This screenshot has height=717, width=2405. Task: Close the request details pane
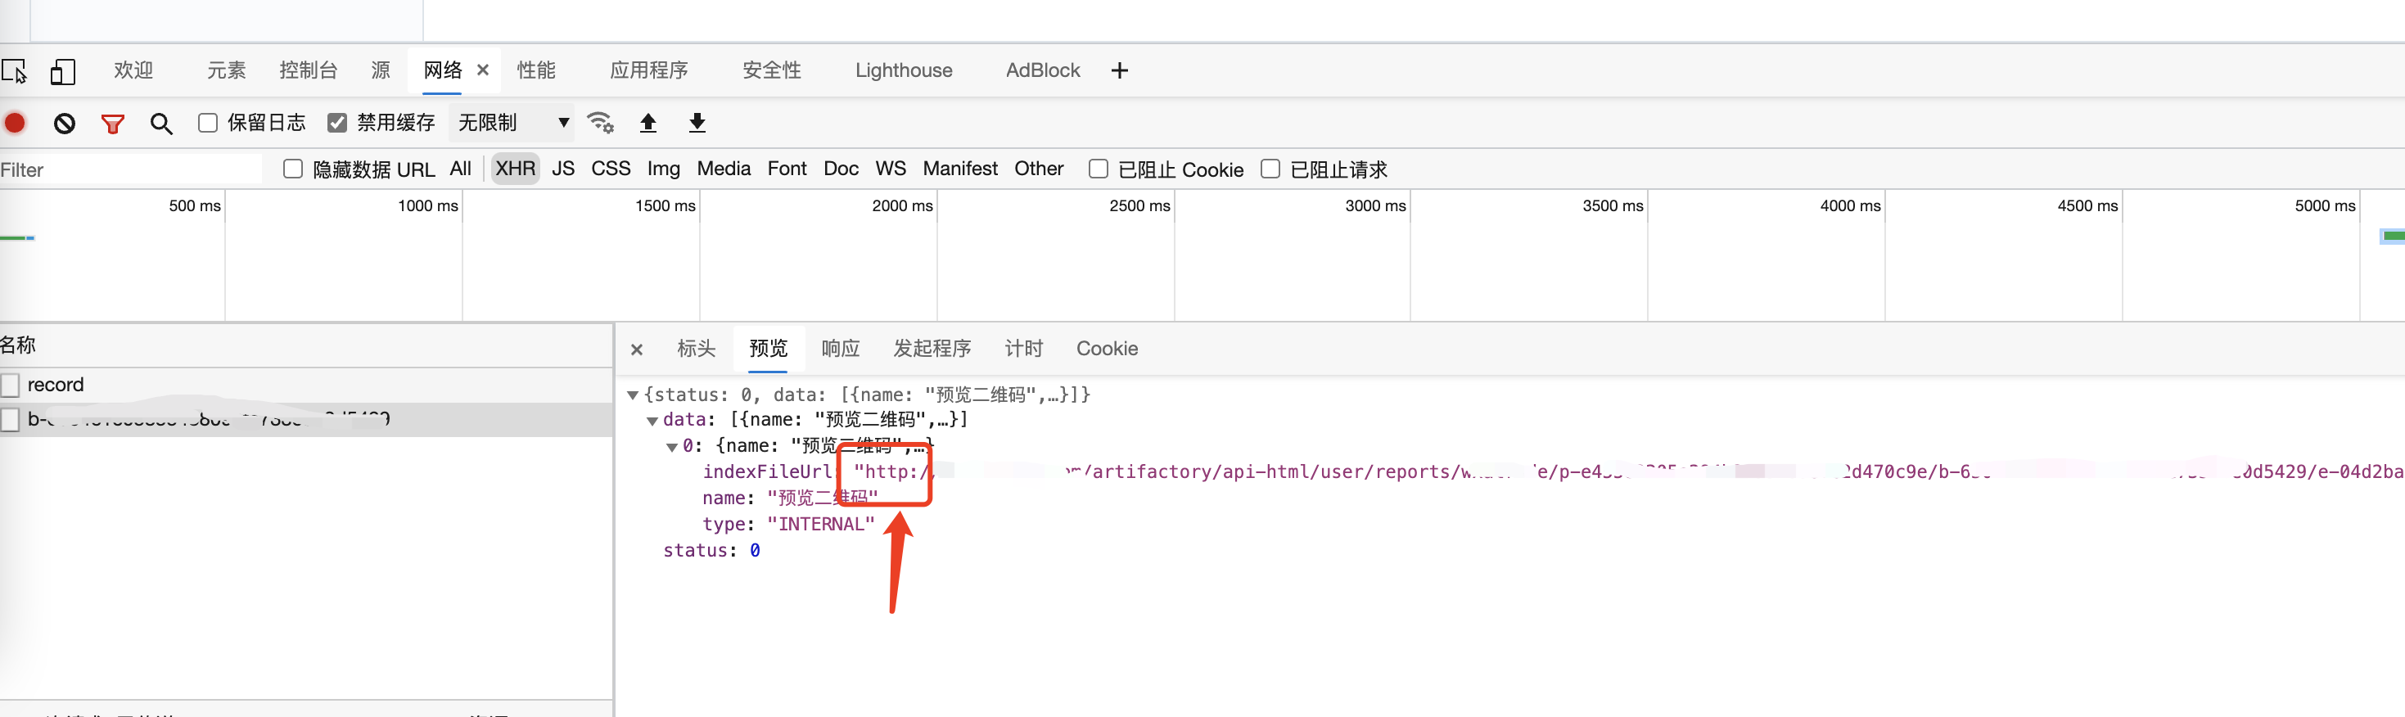[x=637, y=349]
